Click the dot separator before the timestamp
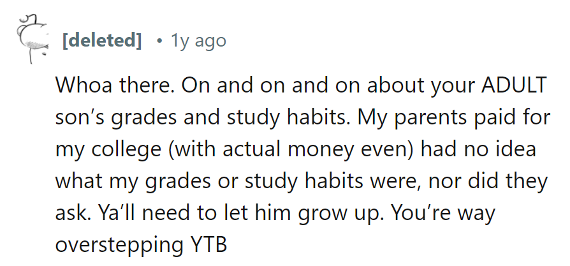Screen dimensions: 570x266 pyautogui.click(x=158, y=41)
